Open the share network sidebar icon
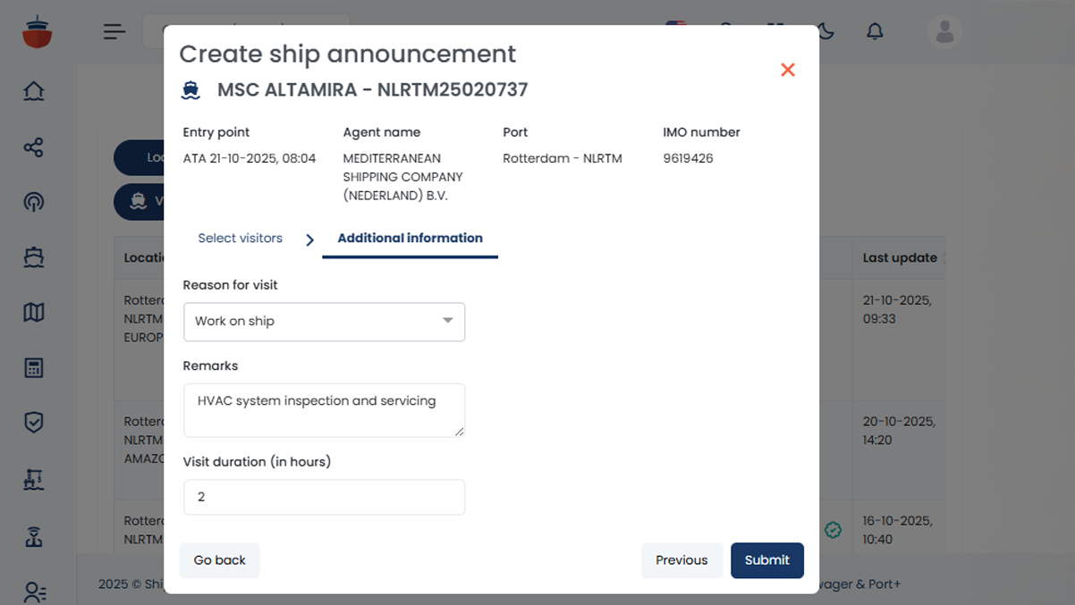The height and width of the screenshot is (605, 1075). 34,147
